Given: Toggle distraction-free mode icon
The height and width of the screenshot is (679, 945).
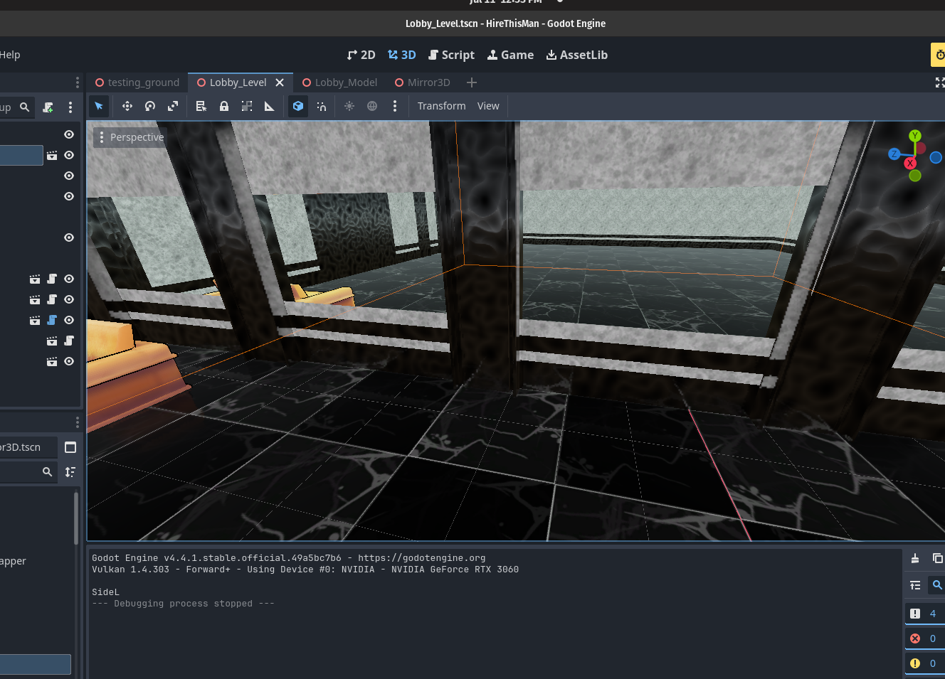Looking at the screenshot, I should point(939,82).
